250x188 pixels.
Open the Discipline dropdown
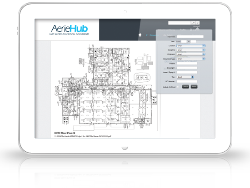pyautogui.click(x=191, y=50)
